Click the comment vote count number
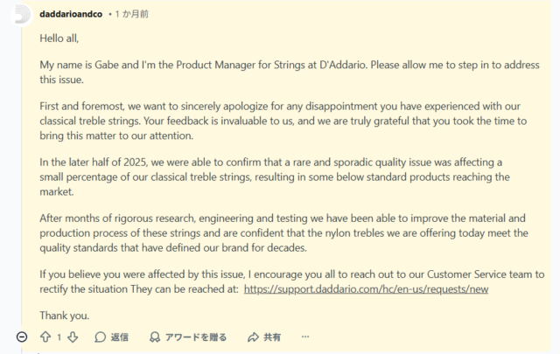 [x=59, y=337]
